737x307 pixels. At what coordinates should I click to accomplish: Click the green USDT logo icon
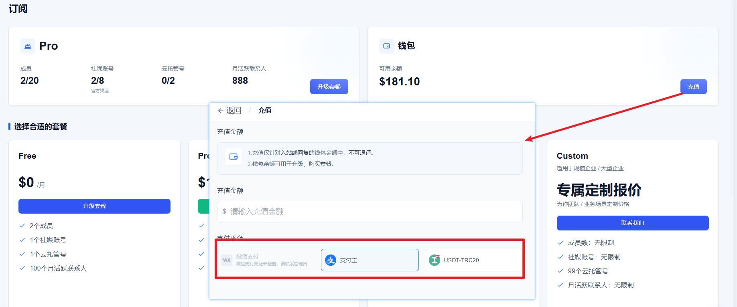pos(434,260)
